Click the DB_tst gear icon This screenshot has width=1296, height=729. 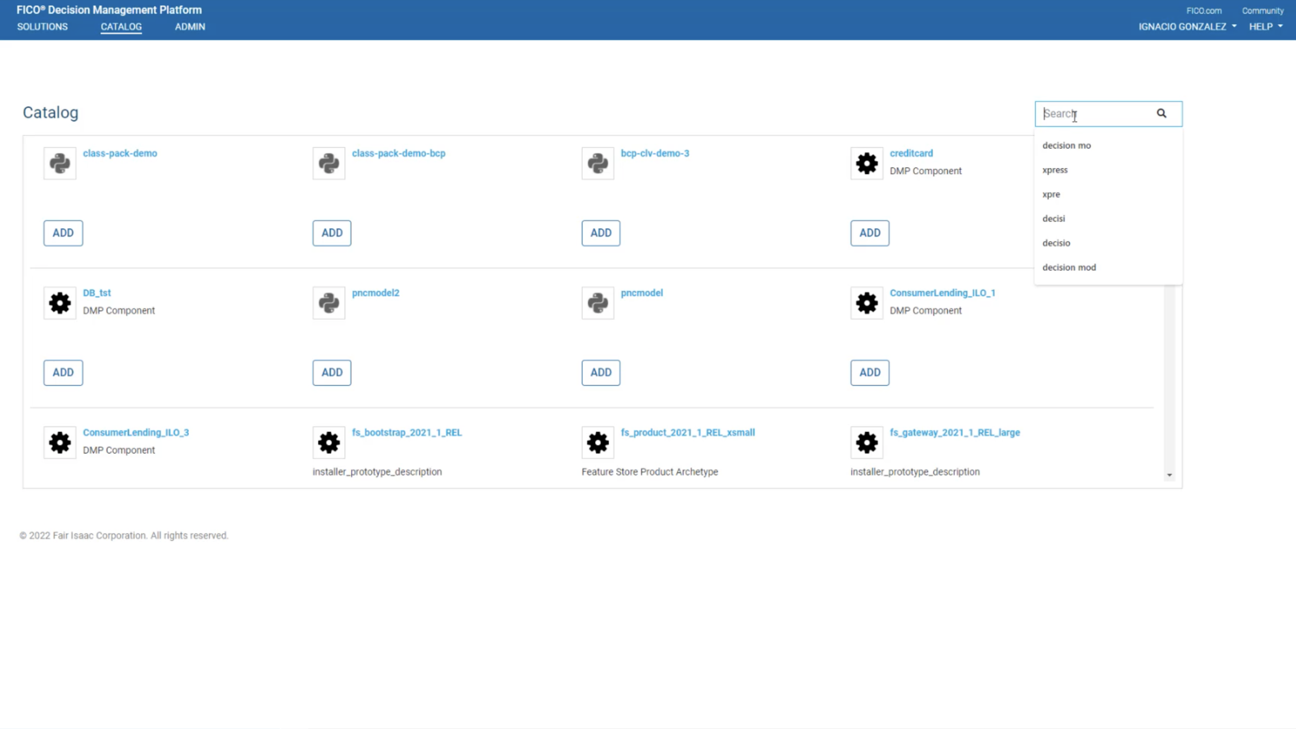point(60,303)
